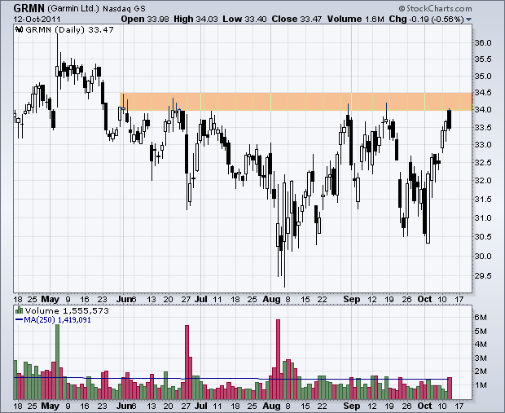Click the 1M volume axis label
The image size is (505, 413).
(x=481, y=385)
